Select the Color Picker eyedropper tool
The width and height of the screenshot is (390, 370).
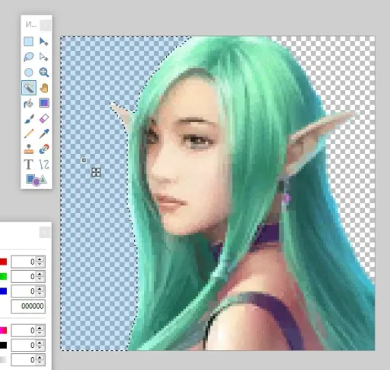44,134
